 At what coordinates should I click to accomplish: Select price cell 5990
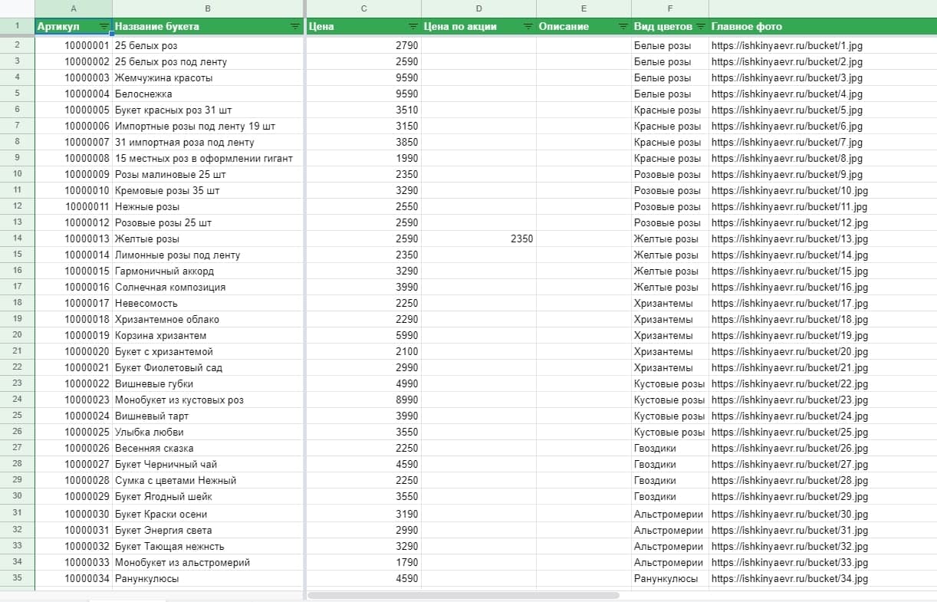click(x=363, y=336)
